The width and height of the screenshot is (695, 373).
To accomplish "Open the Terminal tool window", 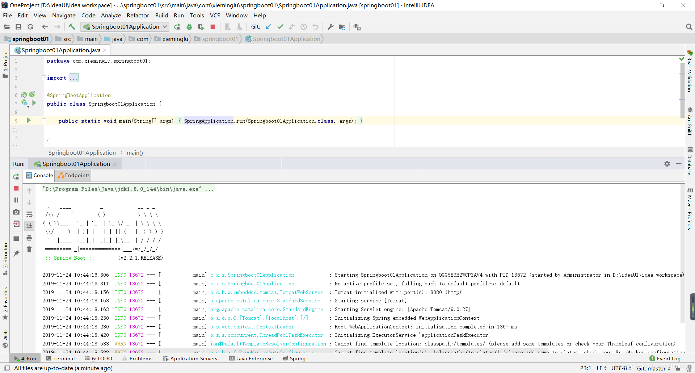I will (60, 359).
